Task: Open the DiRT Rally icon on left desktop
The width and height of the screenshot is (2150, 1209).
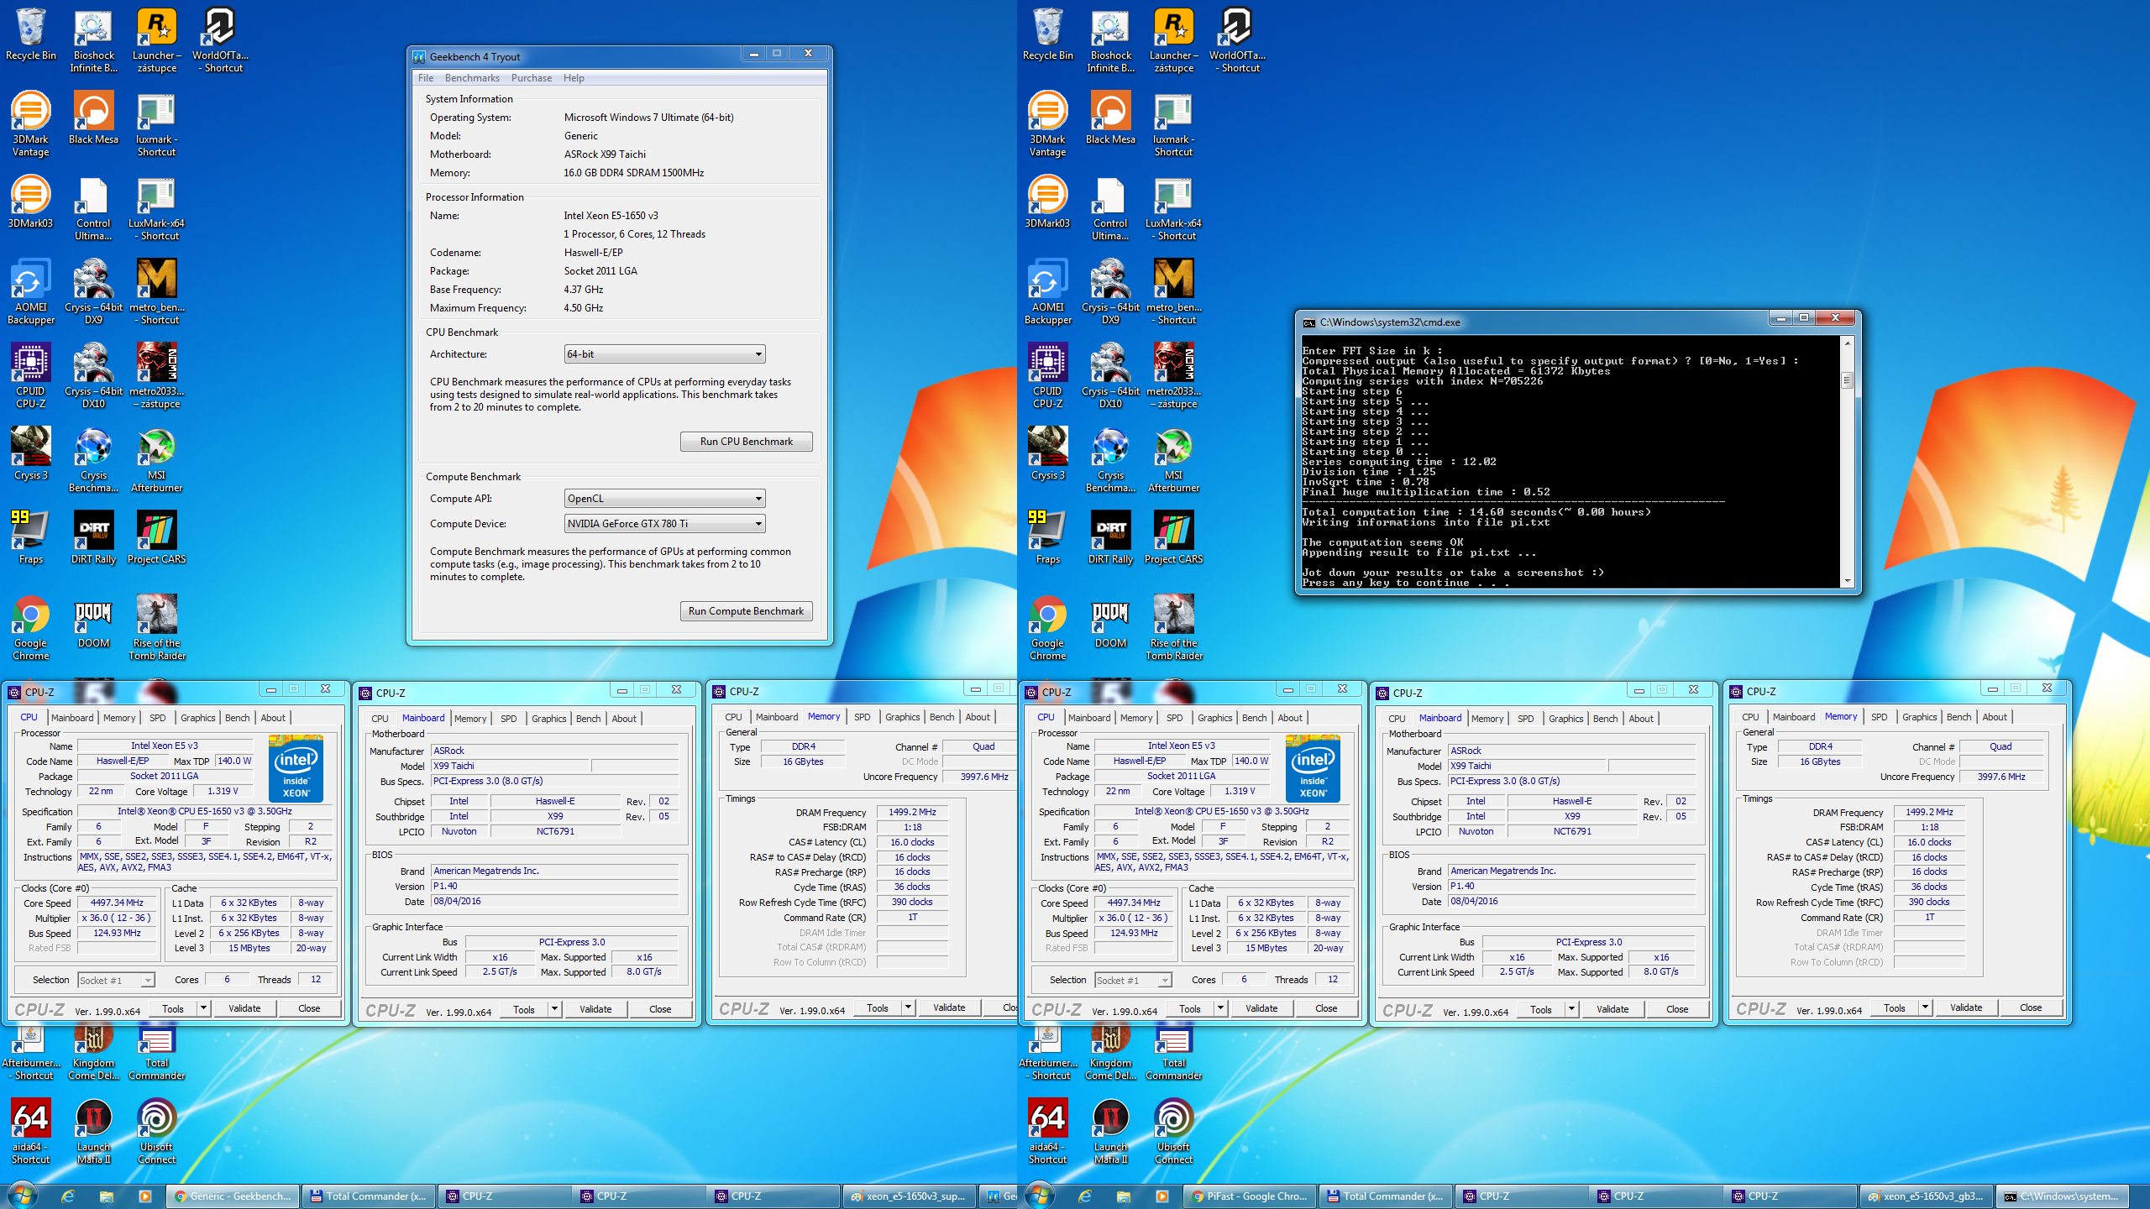Action: [93, 538]
